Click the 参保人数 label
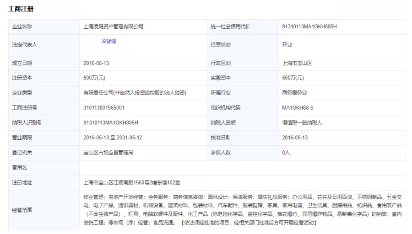 point(221,153)
